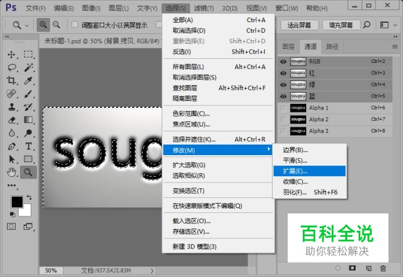Toggle Quick Mask mode icon

[11, 226]
